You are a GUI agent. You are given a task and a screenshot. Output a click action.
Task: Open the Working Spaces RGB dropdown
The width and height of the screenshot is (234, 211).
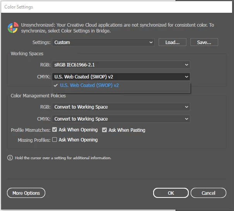pos(121,65)
